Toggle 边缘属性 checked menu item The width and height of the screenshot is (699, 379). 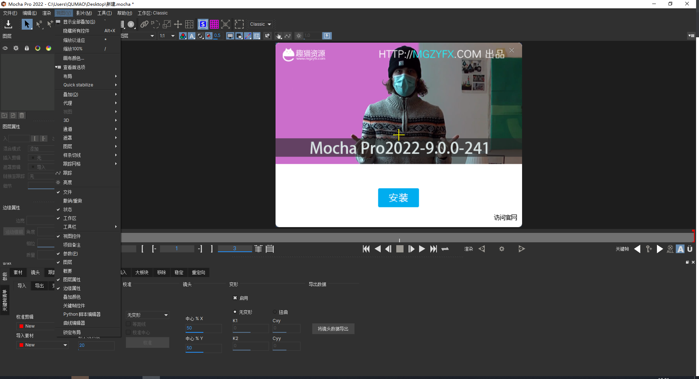click(87, 288)
